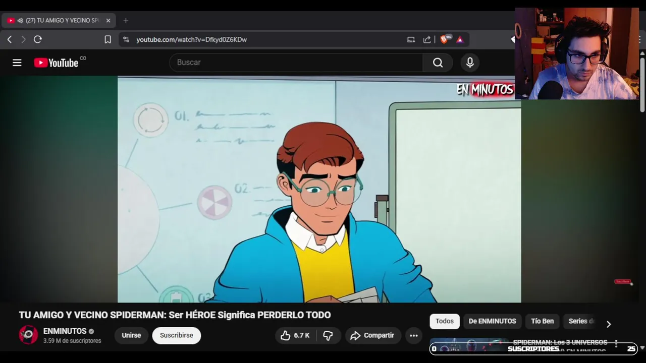Click the video title text
The height and width of the screenshot is (363, 646).
click(x=175, y=315)
